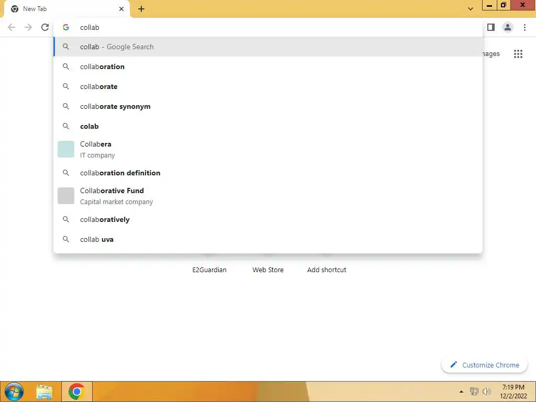Click the Customize Chrome button

click(x=484, y=365)
